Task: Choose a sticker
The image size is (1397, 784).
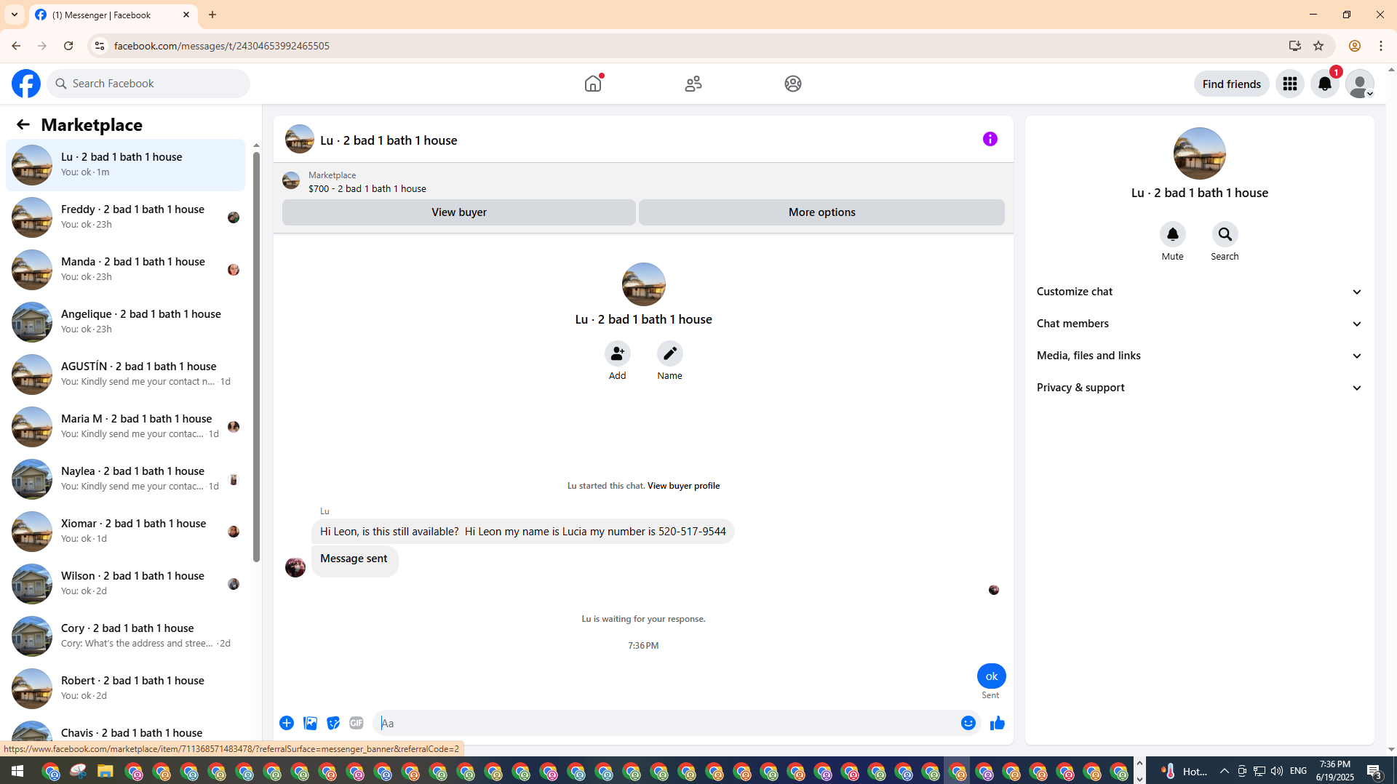Action: pyautogui.click(x=333, y=723)
